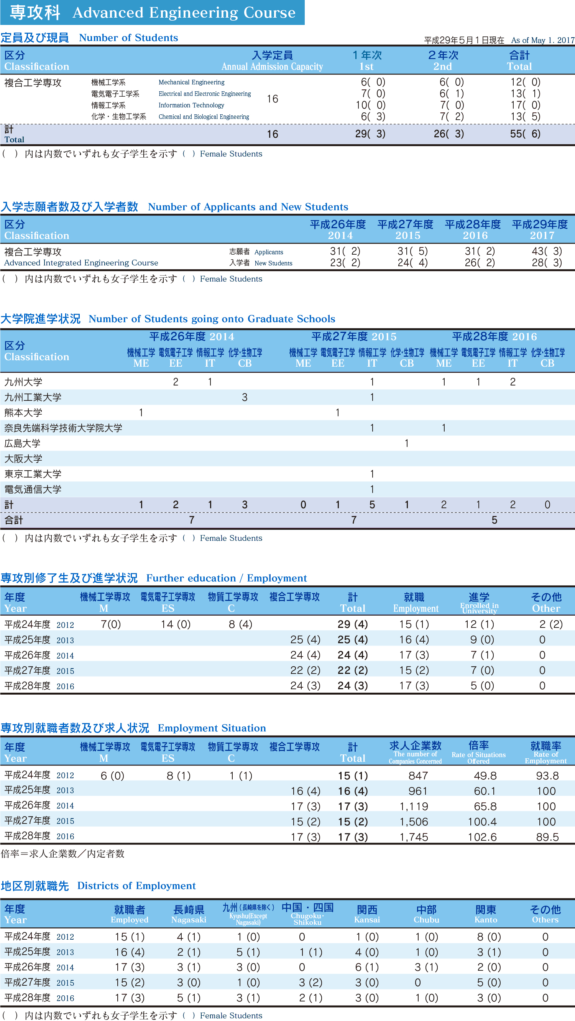Click the "847" companies value
The width and height of the screenshot is (575, 1021).
(x=418, y=776)
